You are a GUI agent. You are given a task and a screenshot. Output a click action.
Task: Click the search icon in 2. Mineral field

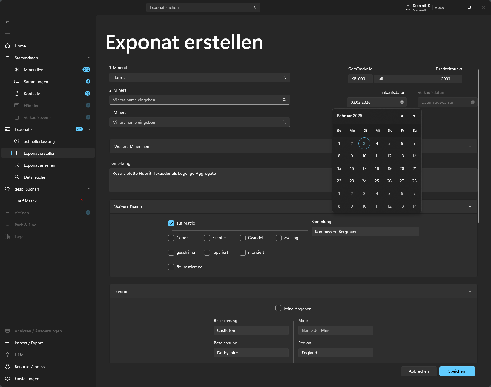click(284, 100)
